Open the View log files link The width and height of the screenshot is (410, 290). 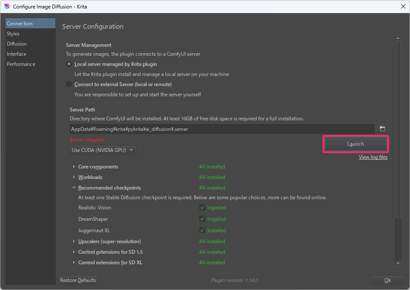(373, 157)
